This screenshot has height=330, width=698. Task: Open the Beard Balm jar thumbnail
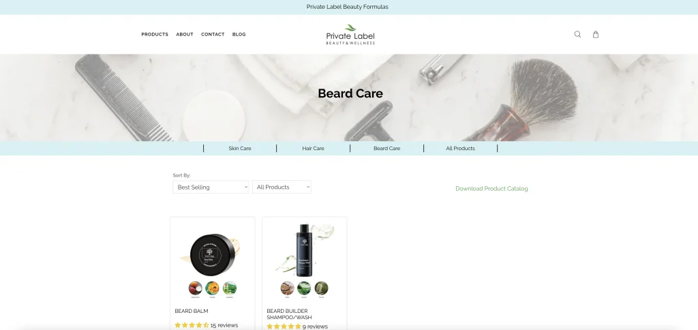click(213, 254)
